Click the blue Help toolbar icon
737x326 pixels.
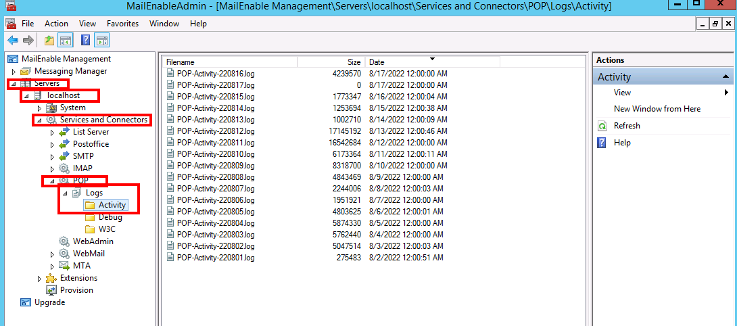point(86,41)
